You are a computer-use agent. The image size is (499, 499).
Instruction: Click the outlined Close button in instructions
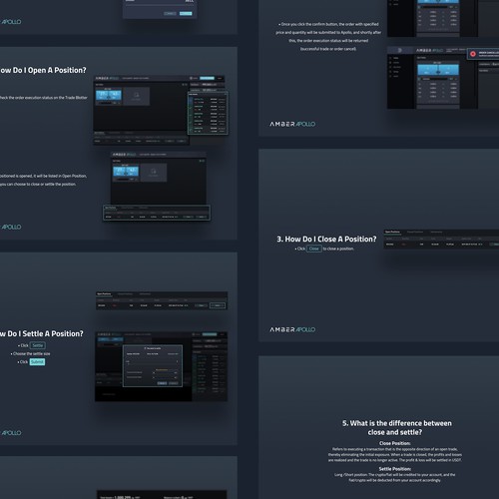(313, 249)
